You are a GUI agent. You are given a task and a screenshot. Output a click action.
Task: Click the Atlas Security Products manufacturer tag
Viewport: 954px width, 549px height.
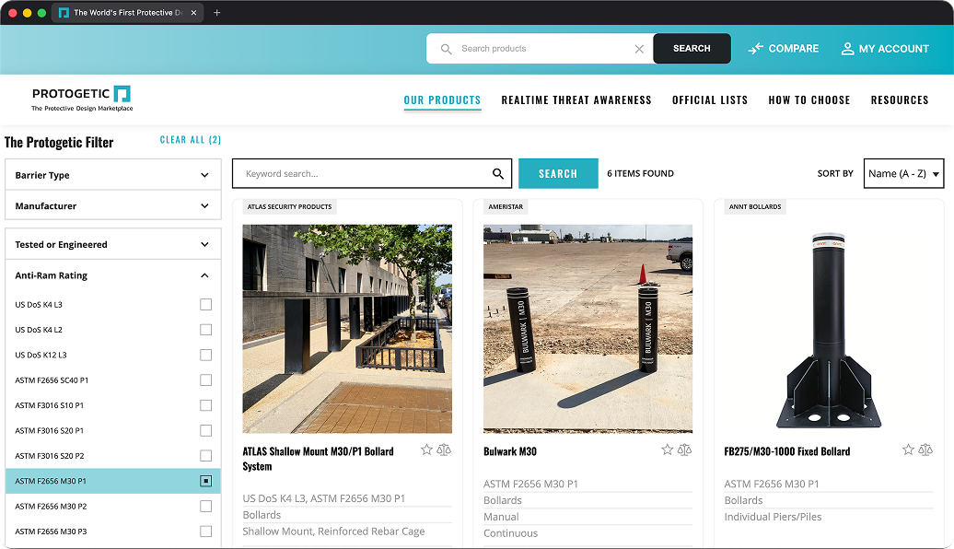click(289, 207)
